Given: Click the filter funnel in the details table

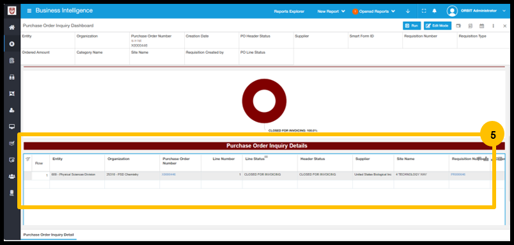Looking at the screenshot, I should point(28,159).
